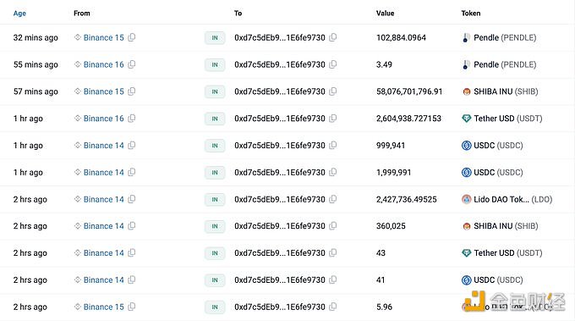
Task: Open Tether USD token in the value 43 row
Action: click(508, 253)
